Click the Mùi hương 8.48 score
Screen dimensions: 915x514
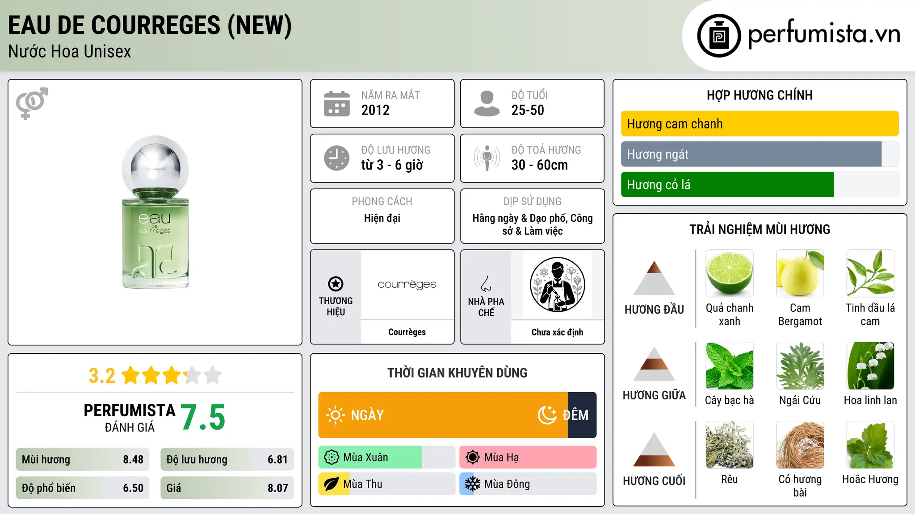point(83,460)
